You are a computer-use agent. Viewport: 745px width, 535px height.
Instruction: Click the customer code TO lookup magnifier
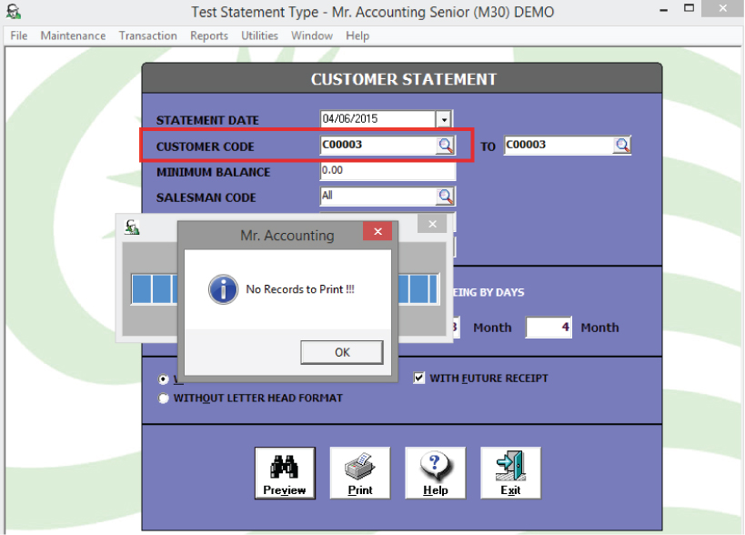coord(622,146)
